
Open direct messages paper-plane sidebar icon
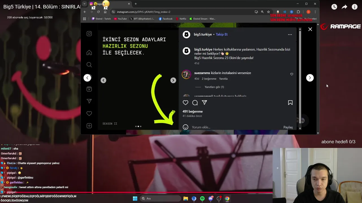click(89, 101)
